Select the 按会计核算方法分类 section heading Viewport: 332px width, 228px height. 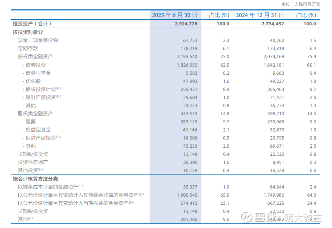35,179
